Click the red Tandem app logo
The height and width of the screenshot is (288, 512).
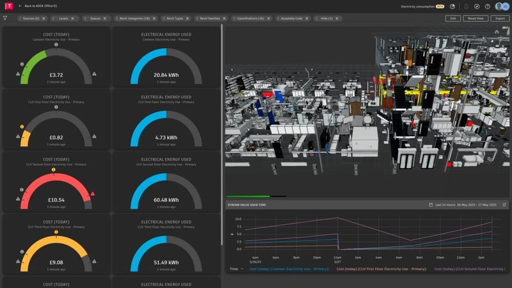9,6
